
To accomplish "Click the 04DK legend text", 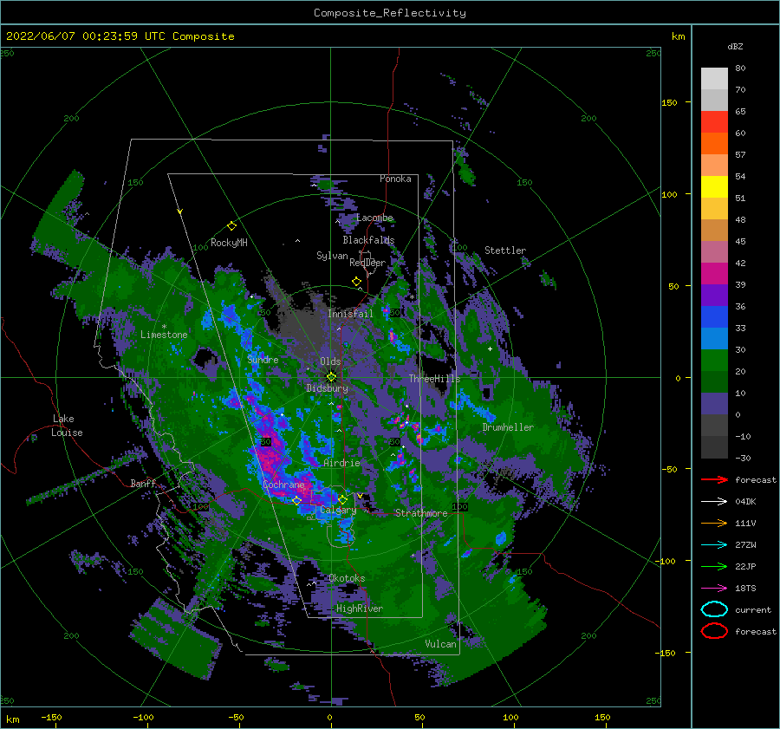I will point(745,502).
